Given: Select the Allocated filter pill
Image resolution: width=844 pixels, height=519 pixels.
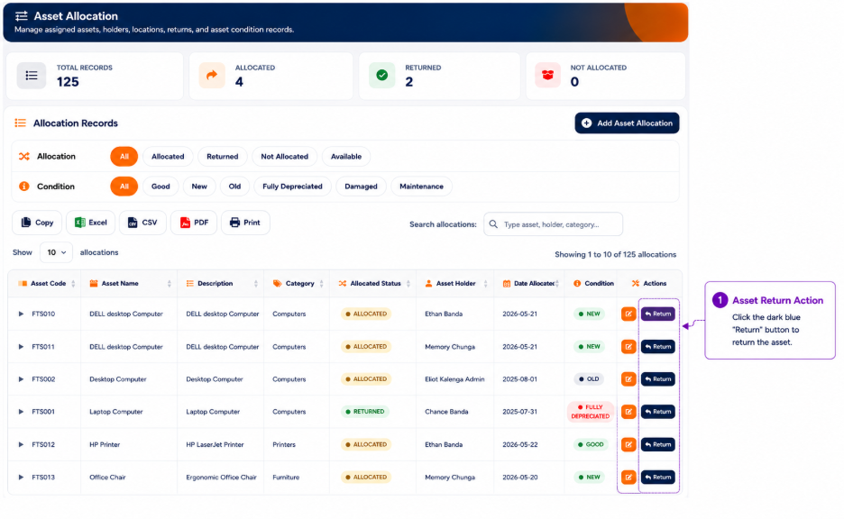Looking at the screenshot, I should point(168,157).
